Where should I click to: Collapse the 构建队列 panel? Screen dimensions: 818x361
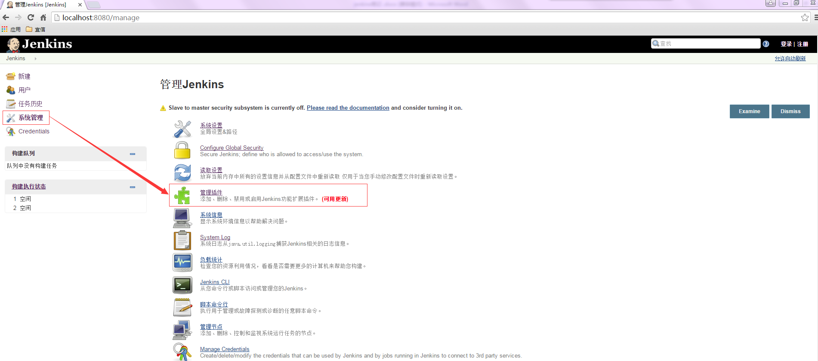coord(133,154)
